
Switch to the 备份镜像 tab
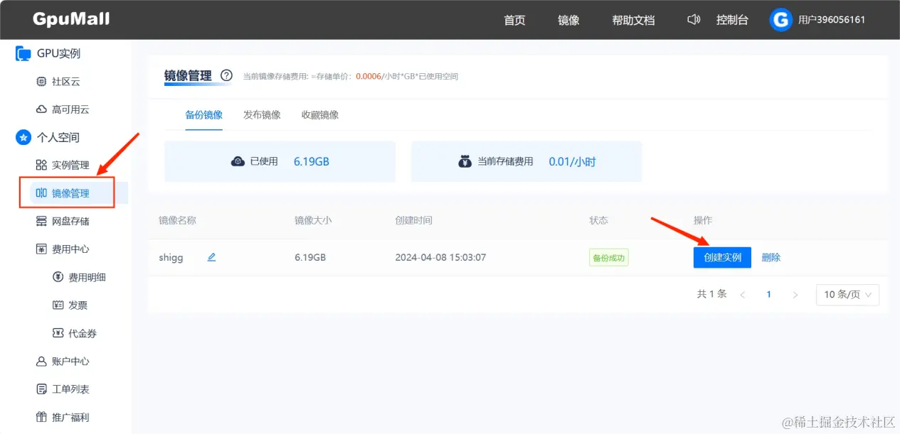pos(204,115)
